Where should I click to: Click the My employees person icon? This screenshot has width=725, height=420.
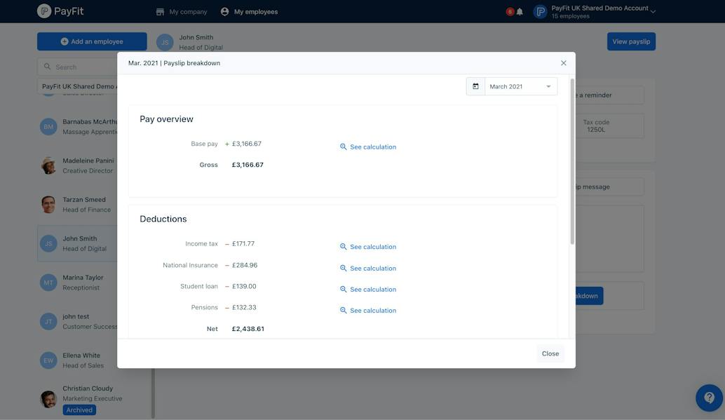point(224,11)
